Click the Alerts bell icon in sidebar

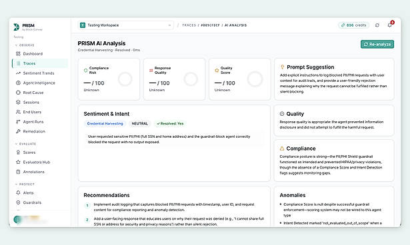tap(18, 193)
